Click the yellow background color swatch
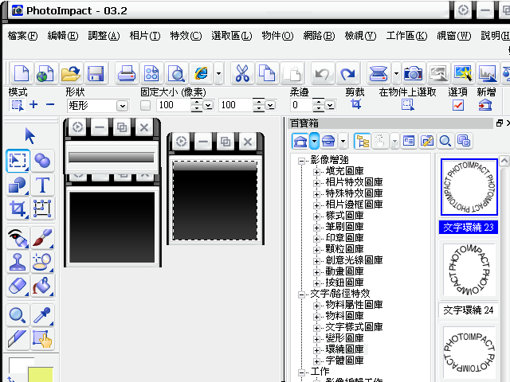Viewport: 510px width, 382px height. pyautogui.click(x=41, y=375)
